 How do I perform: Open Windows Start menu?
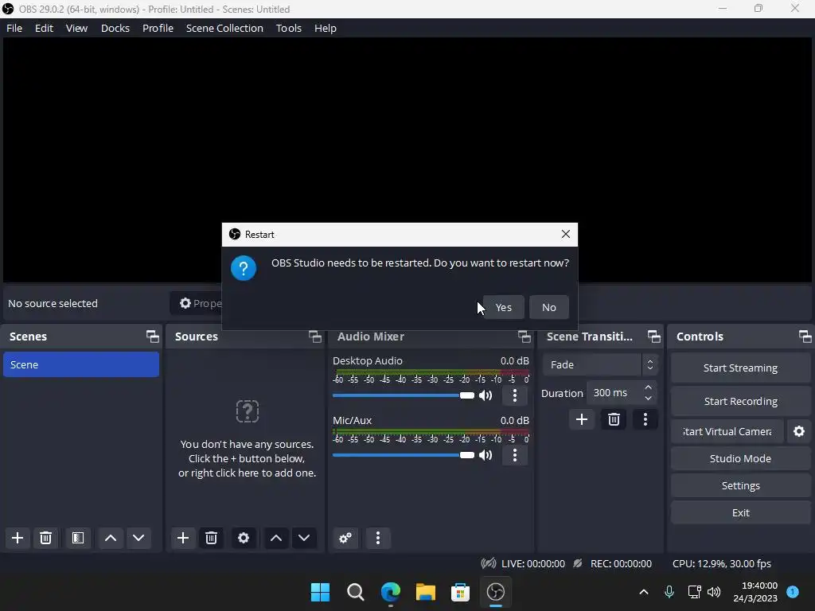[x=320, y=592]
